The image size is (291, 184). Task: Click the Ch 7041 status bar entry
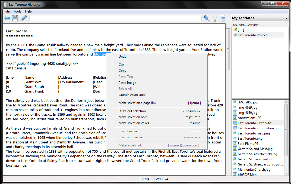[x=145, y=179]
